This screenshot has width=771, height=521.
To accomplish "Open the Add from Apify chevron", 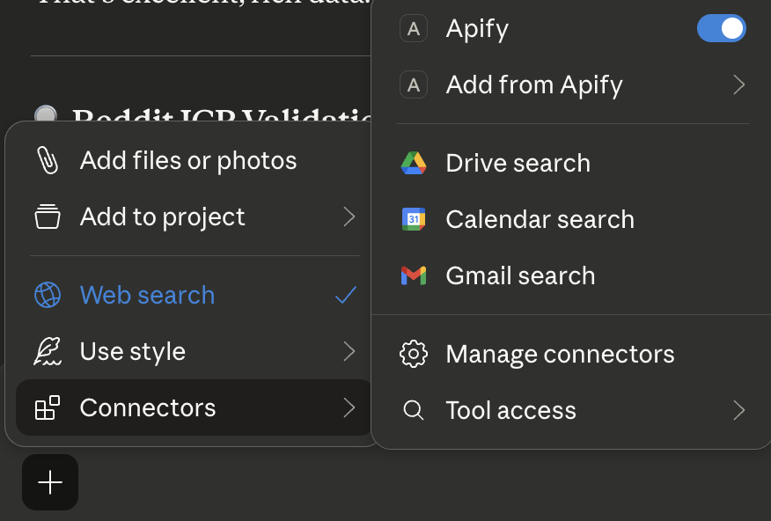I will click(739, 84).
